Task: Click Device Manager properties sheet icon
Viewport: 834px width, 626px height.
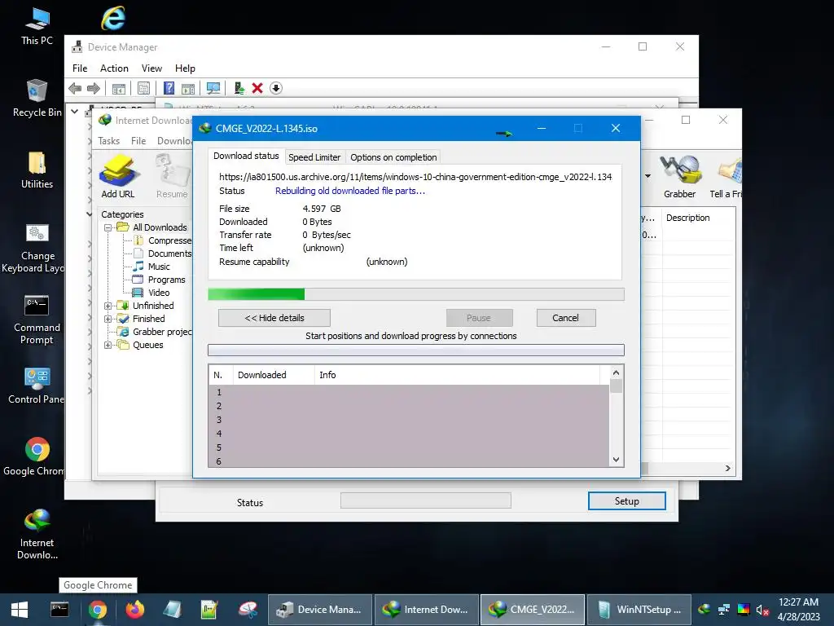Action: click(x=143, y=88)
